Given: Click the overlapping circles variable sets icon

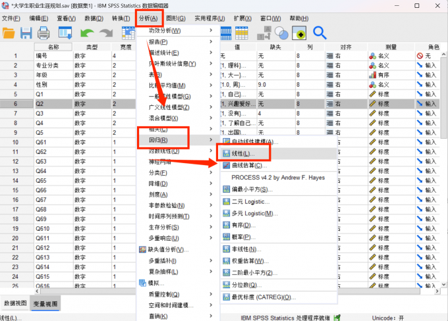Looking at the screenshot, I should coord(281,33).
